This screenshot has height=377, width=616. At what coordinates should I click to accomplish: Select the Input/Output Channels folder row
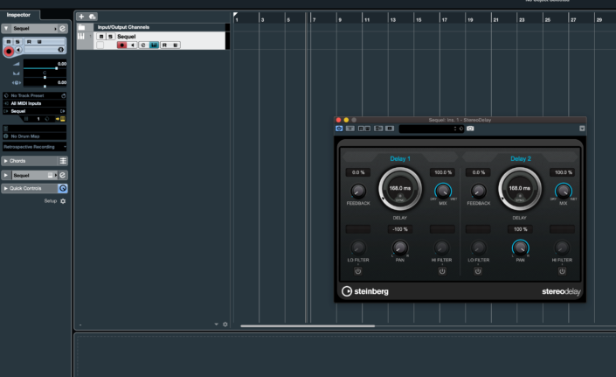point(122,28)
